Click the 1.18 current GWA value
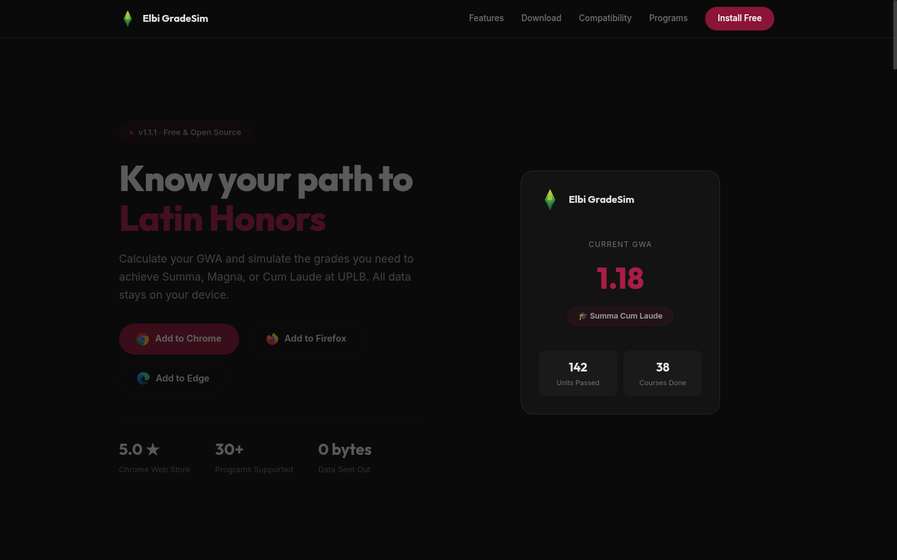 pos(620,278)
